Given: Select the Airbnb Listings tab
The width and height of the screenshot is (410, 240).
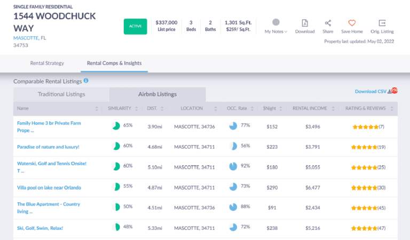Looking at the screenshot, I should (157, 94).
